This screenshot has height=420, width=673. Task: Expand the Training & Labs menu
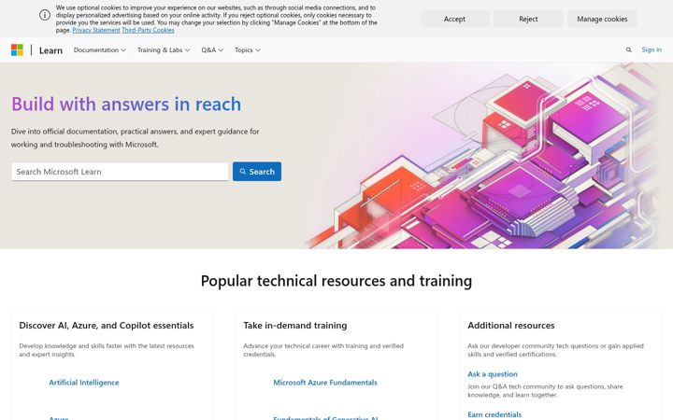[164, 50]
